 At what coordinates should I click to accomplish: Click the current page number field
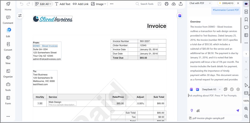click(x=246, y=54)
